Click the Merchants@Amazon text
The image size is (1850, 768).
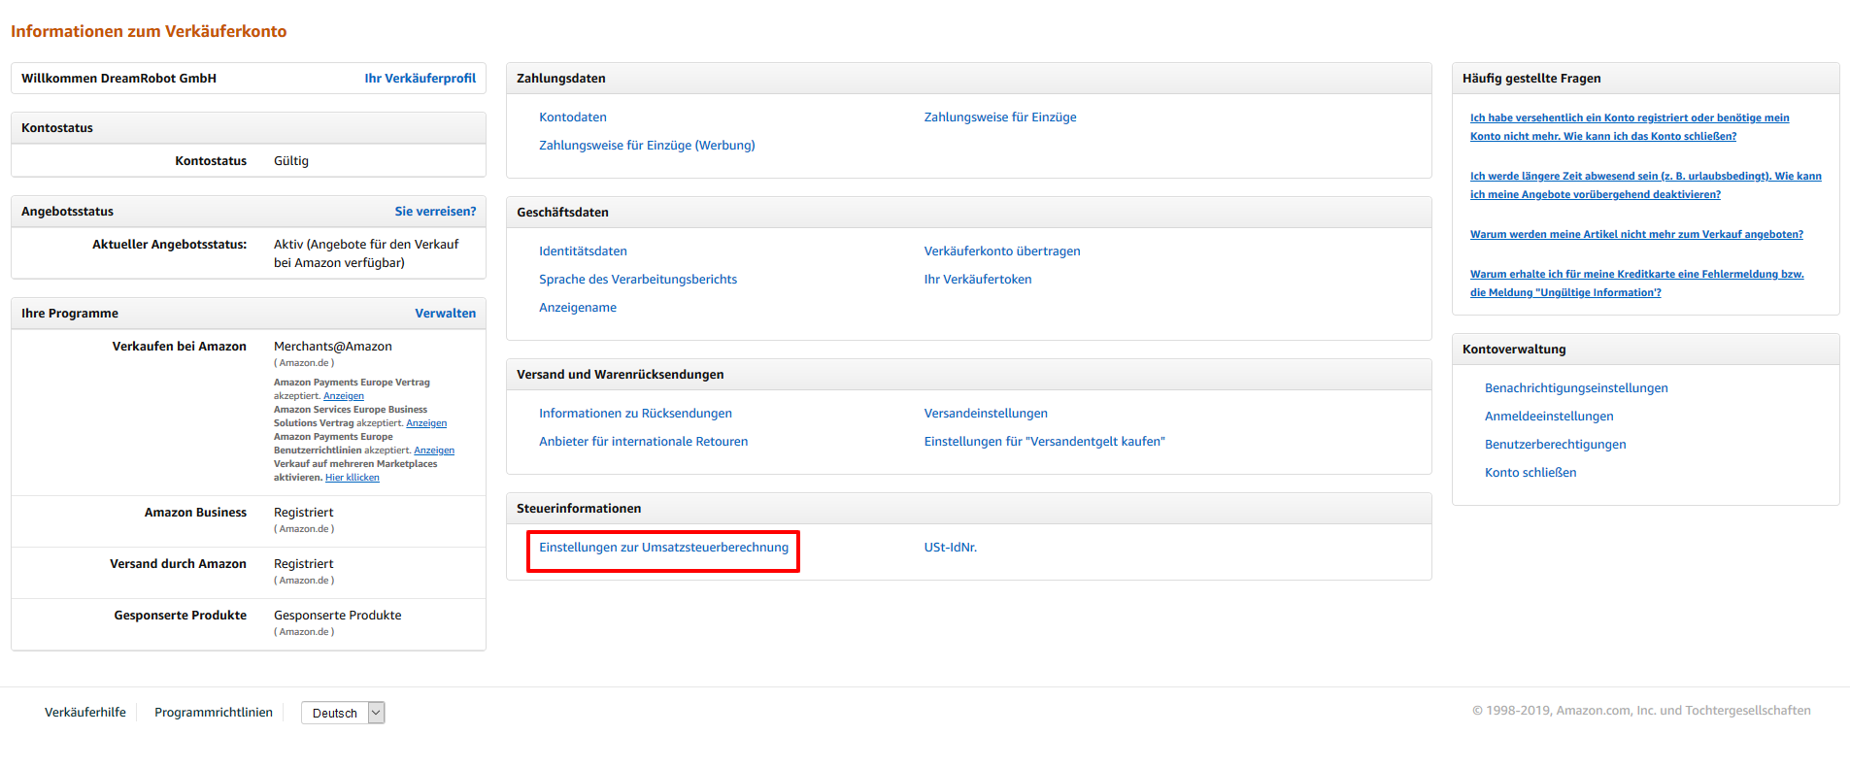tap(333, 347)
